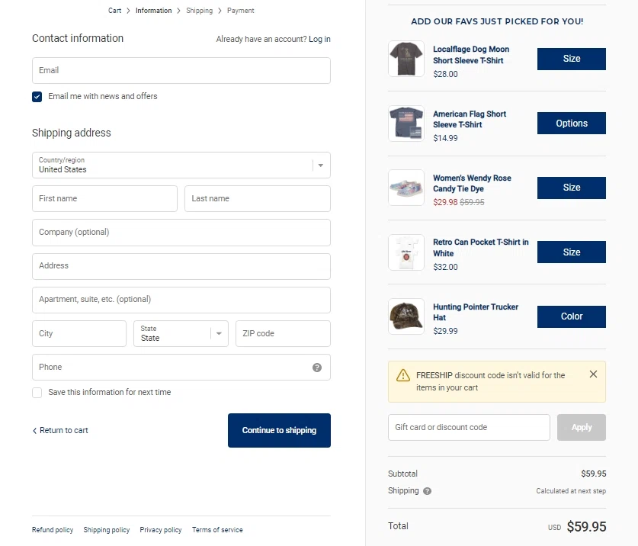Click the Women's Wendy Rose shoe image
Viewport: 638px width, 546px height.
point(406,188)
